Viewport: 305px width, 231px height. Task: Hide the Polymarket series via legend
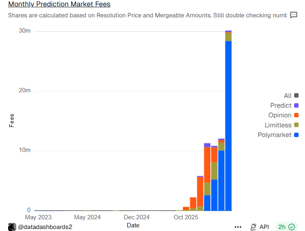(274, 135)
